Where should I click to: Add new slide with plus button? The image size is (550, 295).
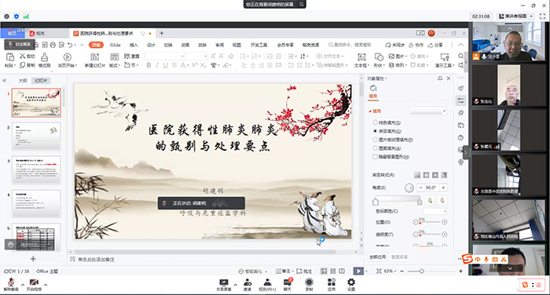click(33, 259)
